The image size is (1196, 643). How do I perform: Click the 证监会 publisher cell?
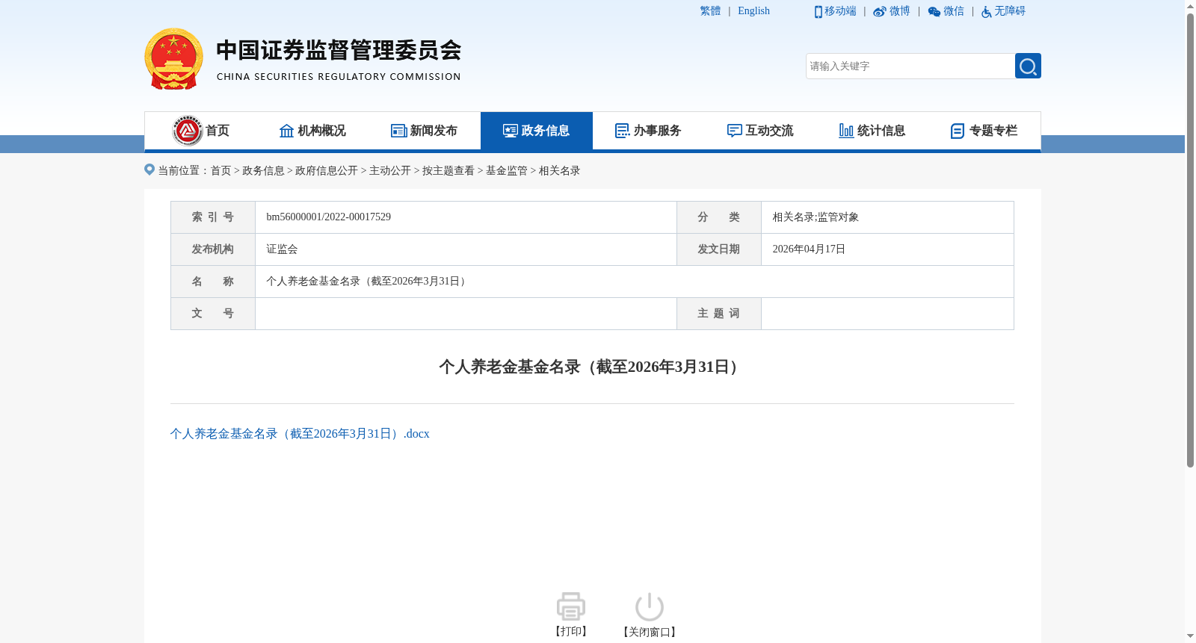(x=466, y=249)
